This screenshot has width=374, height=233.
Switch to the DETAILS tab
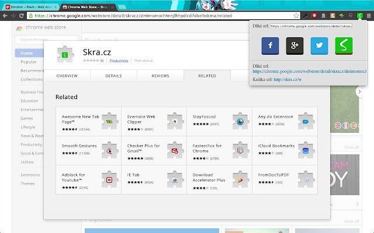113,76
